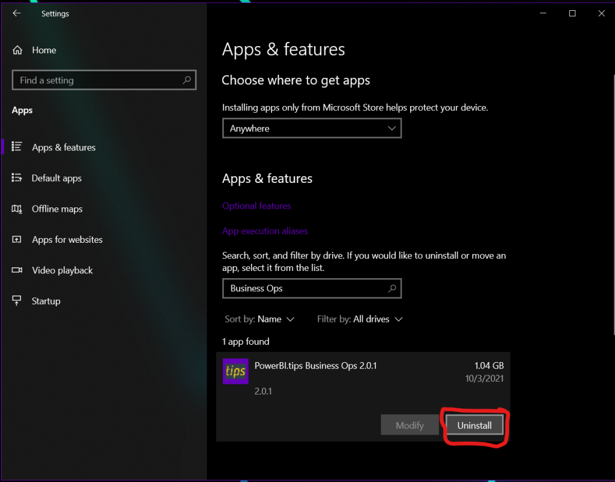615x482 pixels.
Task: Click search magnifier in Business Ops field
Action: [x=392, y=288]
